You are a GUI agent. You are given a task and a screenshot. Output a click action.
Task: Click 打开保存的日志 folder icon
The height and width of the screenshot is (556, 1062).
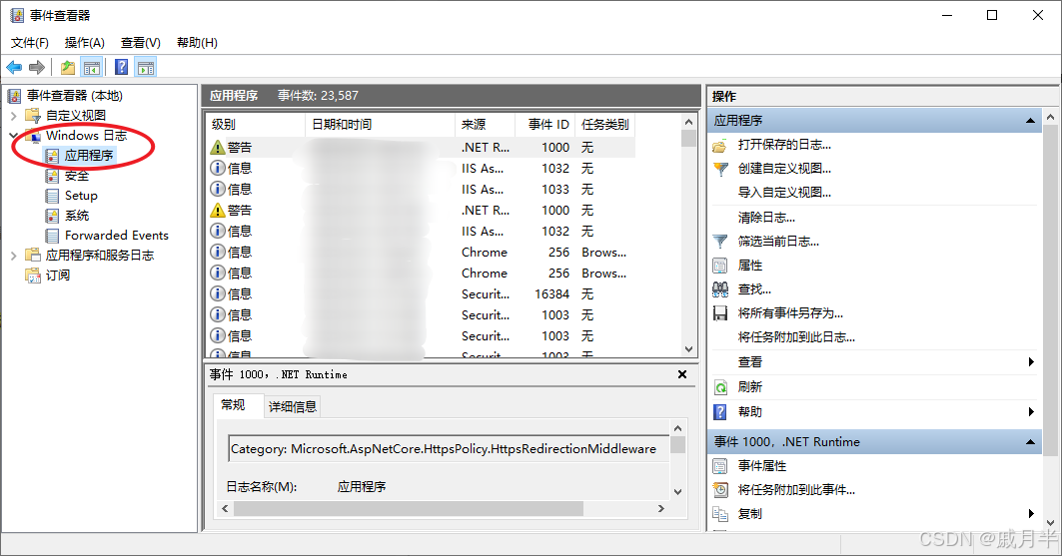(720, 145)
